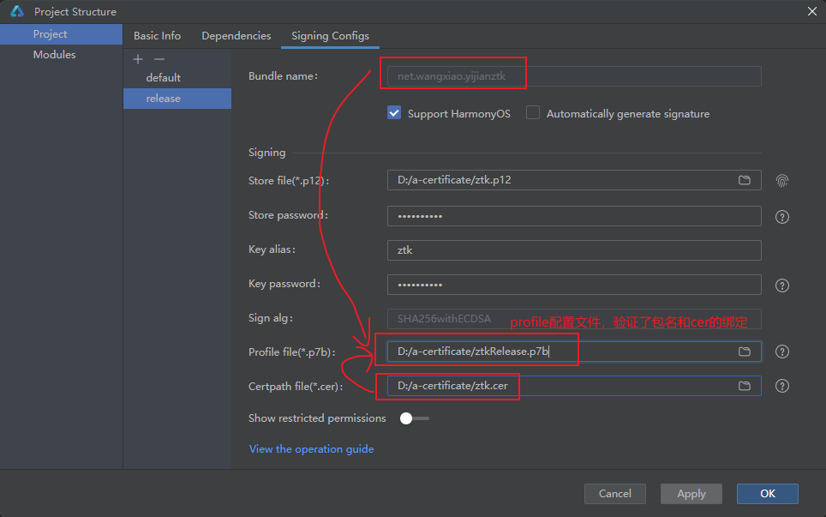826x517 pixels.
Task: Click help icon beside Profile file field
Action: click(781, 352)
